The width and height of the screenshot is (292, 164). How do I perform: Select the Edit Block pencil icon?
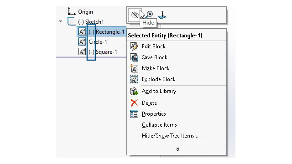pyautogui.click(x=134, y=46)
